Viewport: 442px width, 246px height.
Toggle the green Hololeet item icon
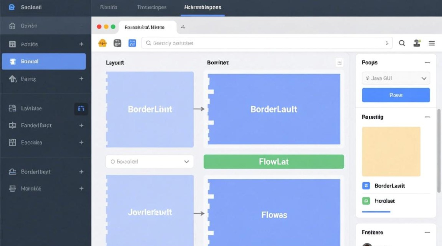(366, 201)
